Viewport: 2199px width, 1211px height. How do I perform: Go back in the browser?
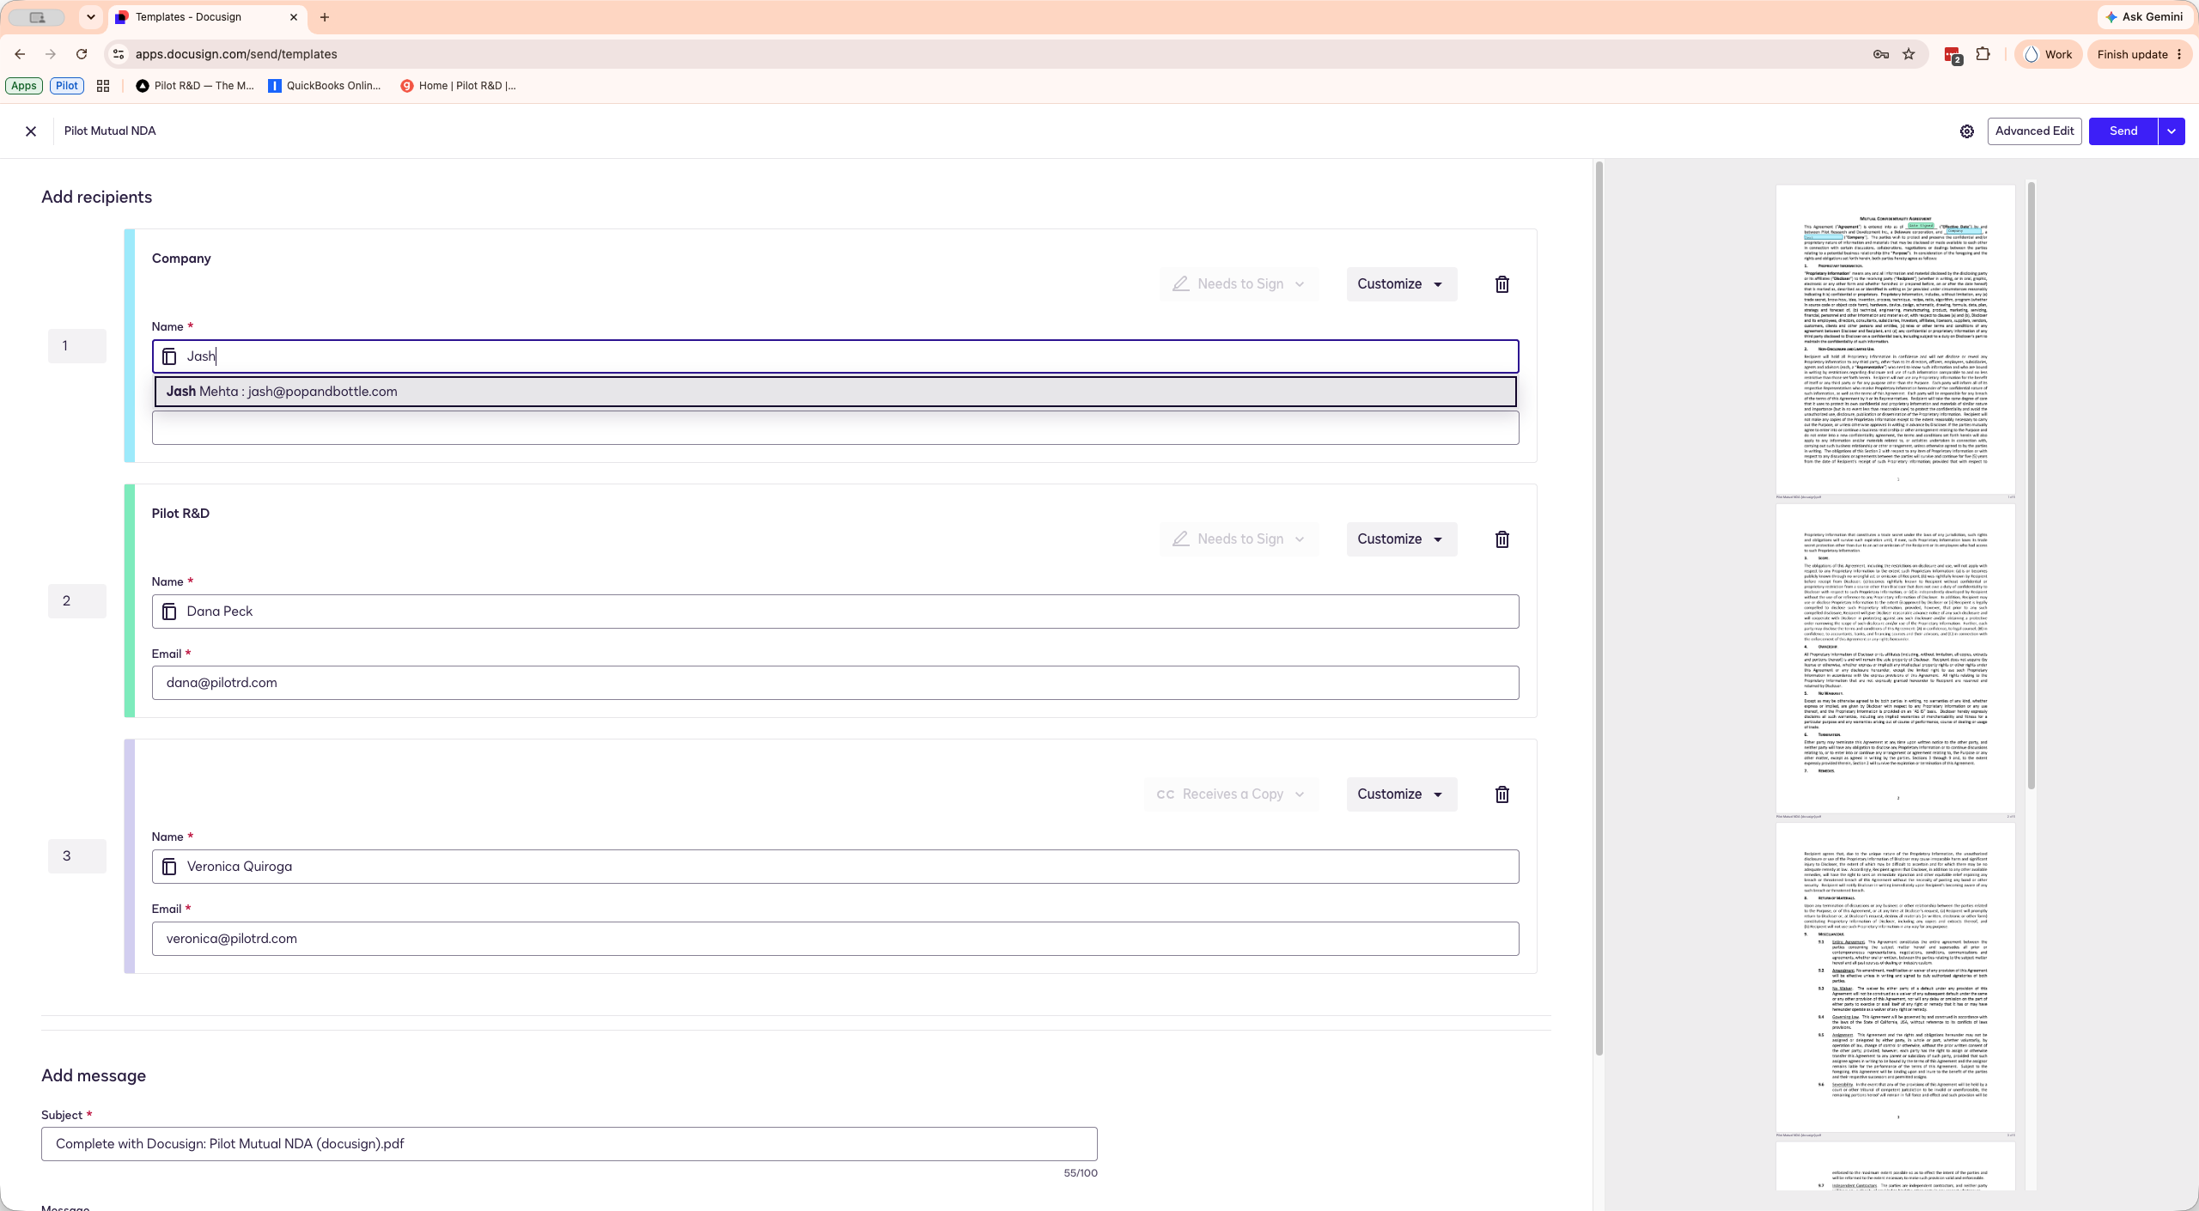(x=20, y=54)
